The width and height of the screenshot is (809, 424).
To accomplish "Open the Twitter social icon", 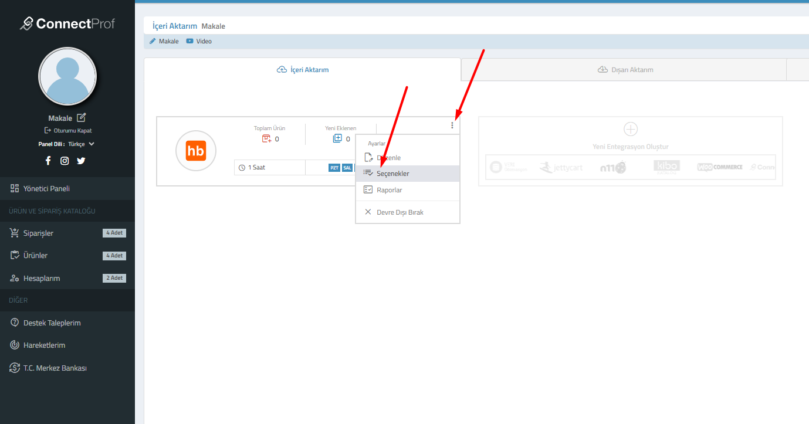I will (81, 161).
